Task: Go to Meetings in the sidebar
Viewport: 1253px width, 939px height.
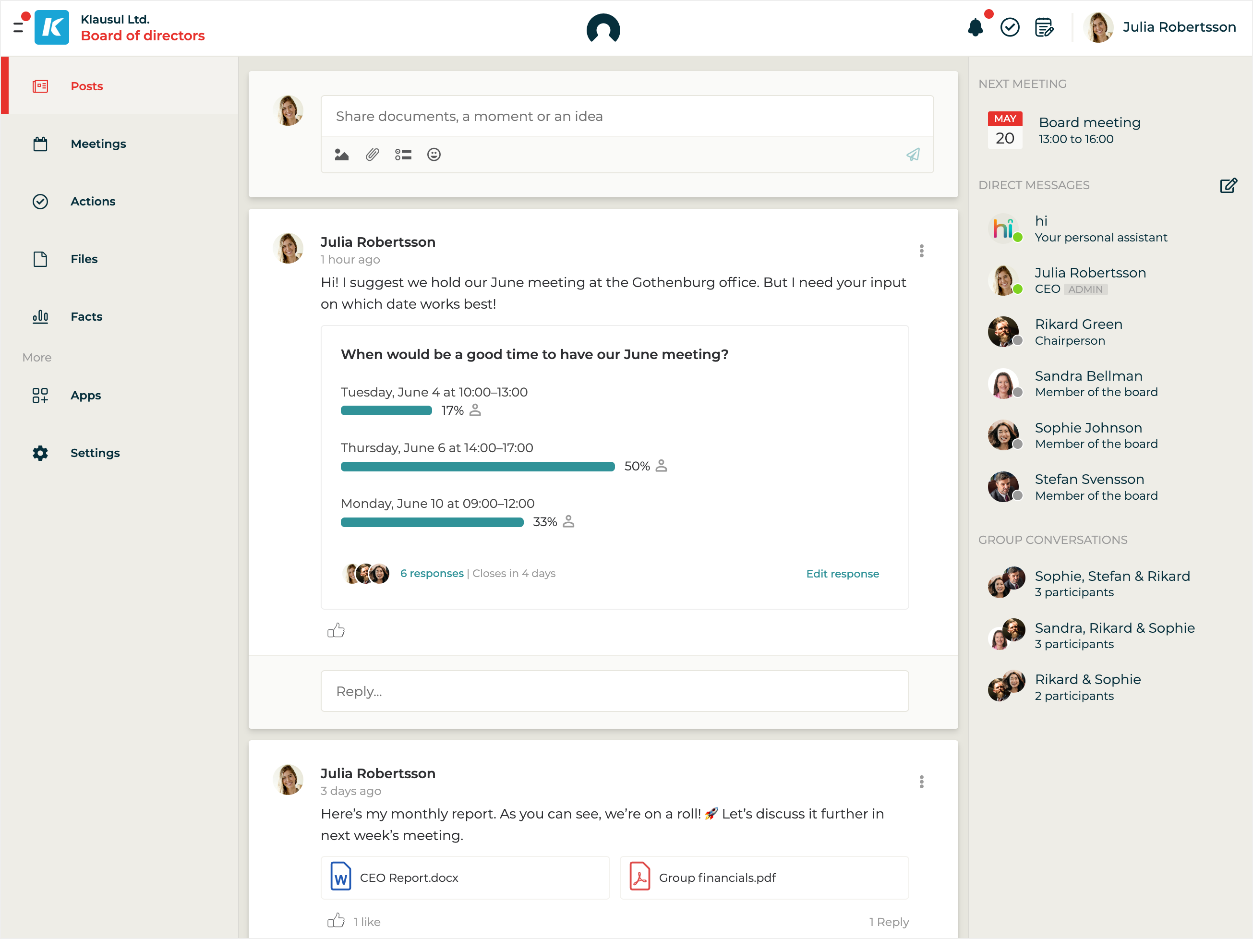Action: click(x=98, y=144)
